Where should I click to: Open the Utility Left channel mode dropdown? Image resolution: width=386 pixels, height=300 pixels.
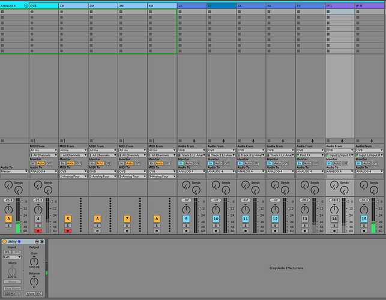12,256
